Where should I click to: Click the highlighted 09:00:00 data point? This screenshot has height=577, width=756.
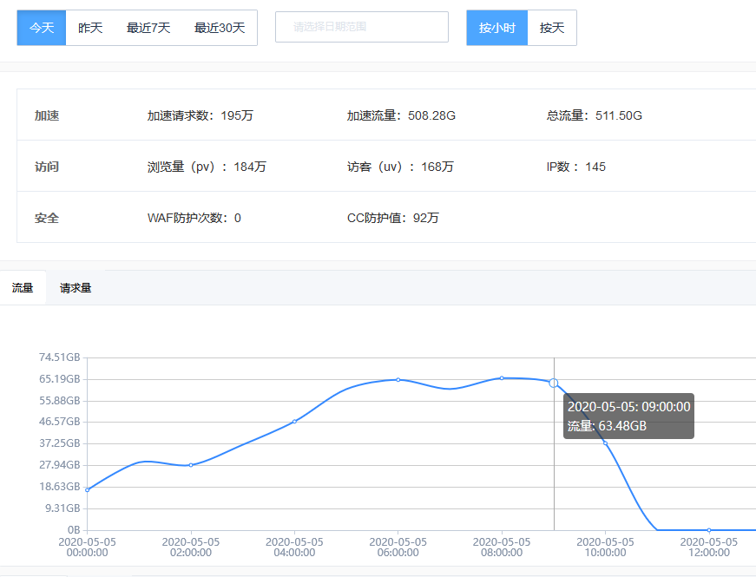[554, 383]
